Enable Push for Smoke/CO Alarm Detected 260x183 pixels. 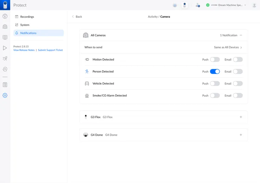coord(215,96)
